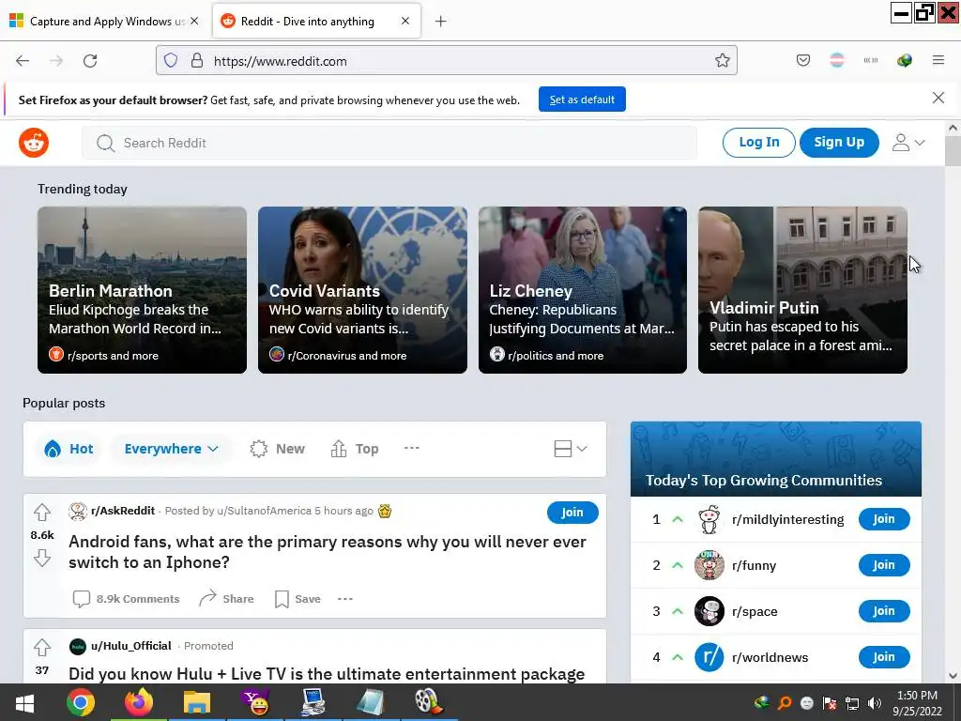Open the r/funny community avatar

click(709, 565)
